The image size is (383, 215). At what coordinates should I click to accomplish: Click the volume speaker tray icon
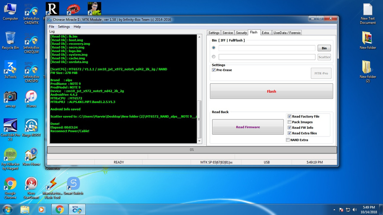pos(355,210)
